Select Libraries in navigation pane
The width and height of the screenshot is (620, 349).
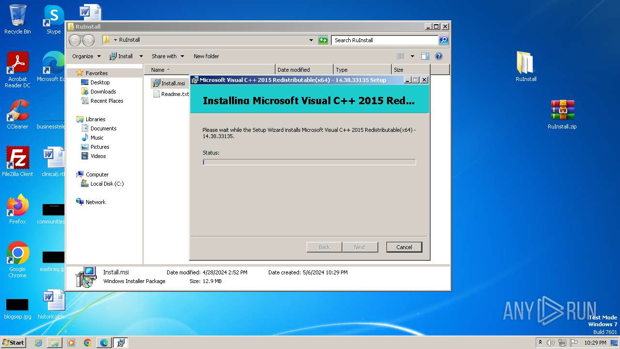[x=95, y=119]
